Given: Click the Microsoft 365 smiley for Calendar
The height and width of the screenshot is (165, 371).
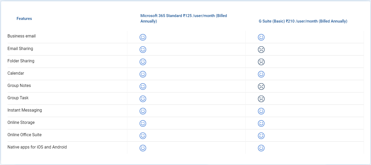Looking at the screenshot, I should (x=143, y=74).
